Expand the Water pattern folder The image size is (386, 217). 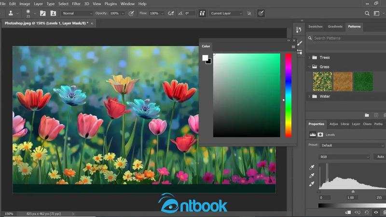(x=309, y=96)
